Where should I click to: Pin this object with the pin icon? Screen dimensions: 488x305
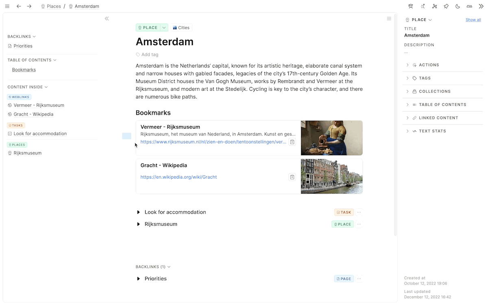click(446, 7)
